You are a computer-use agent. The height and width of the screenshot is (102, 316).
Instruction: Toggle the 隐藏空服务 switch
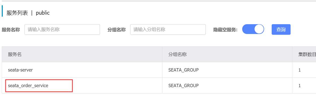[253, 29]
